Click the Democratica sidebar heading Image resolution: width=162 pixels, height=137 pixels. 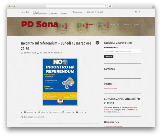(111, 122)
